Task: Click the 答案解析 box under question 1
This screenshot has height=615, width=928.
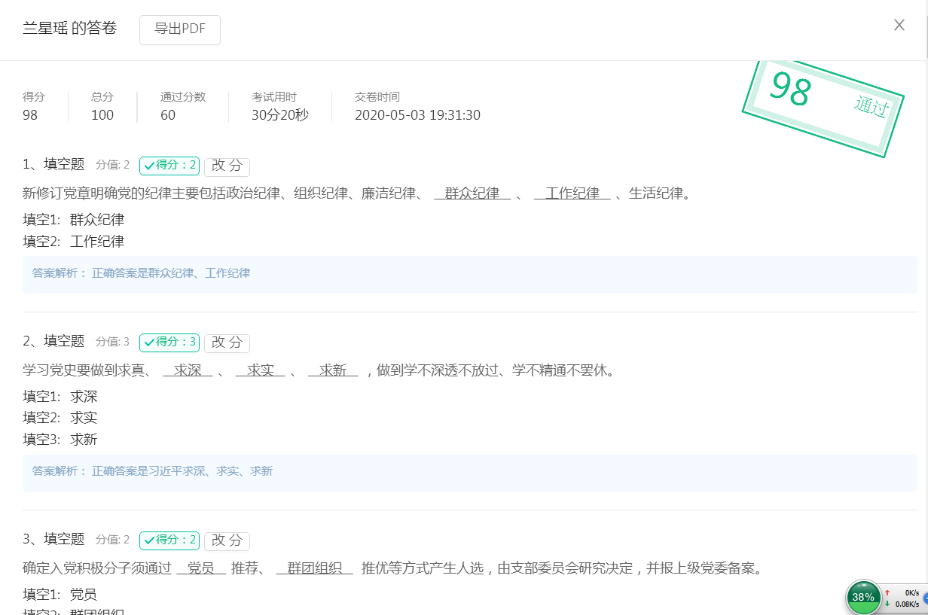Action: 469,274
